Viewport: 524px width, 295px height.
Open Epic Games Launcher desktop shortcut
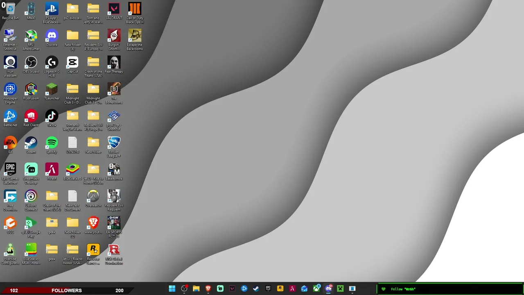(x=10, y=174)
